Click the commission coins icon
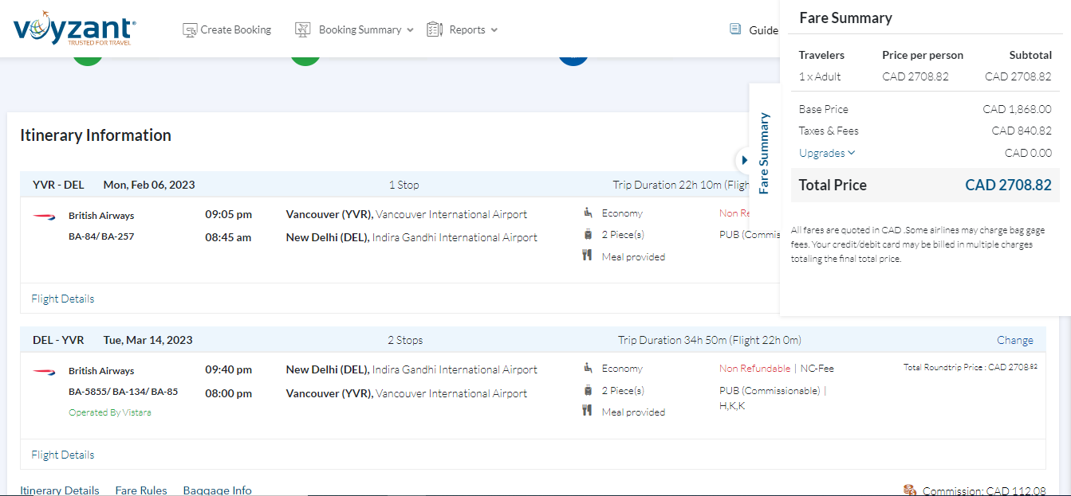Screen dimensions: 1071x496 click(x=910, y=490)
